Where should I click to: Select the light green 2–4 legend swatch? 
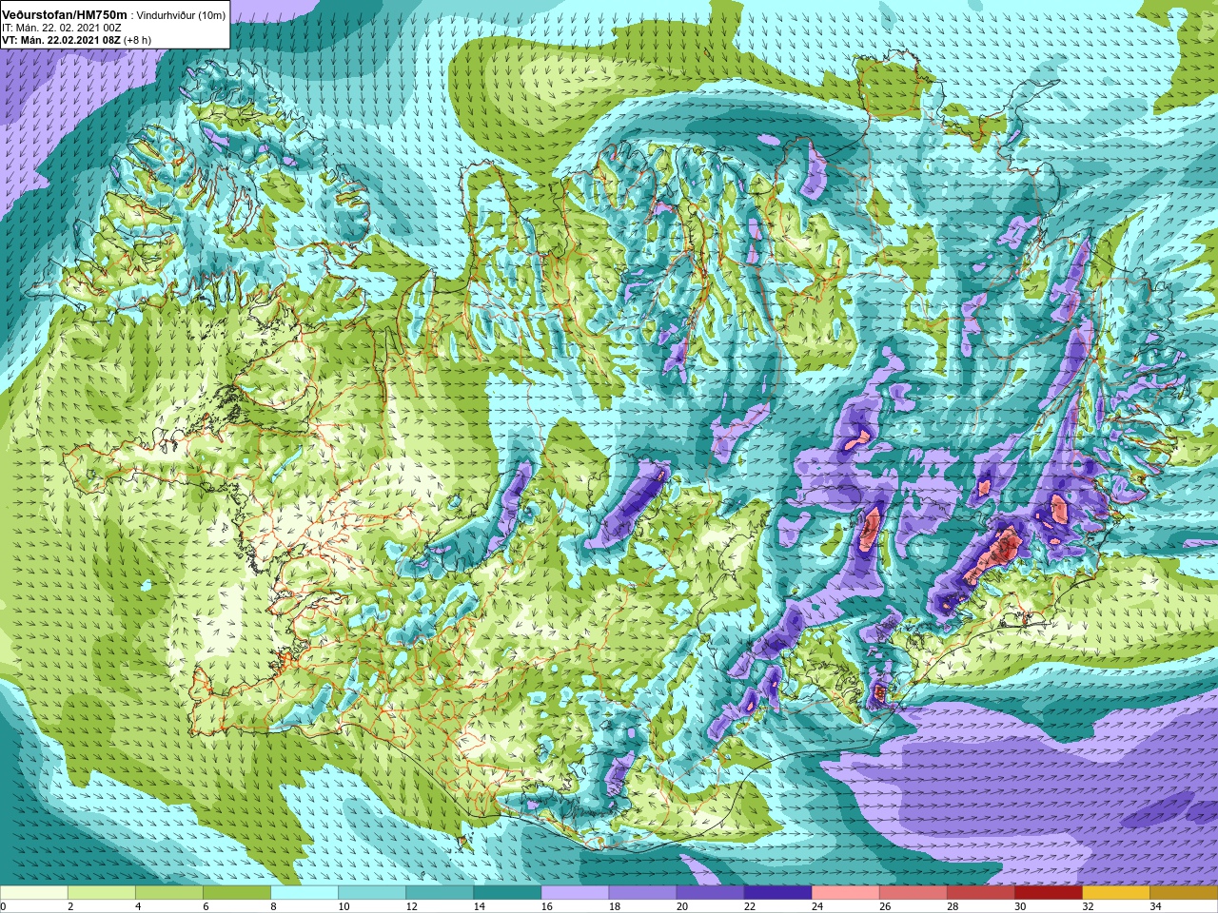click(102, 893)
